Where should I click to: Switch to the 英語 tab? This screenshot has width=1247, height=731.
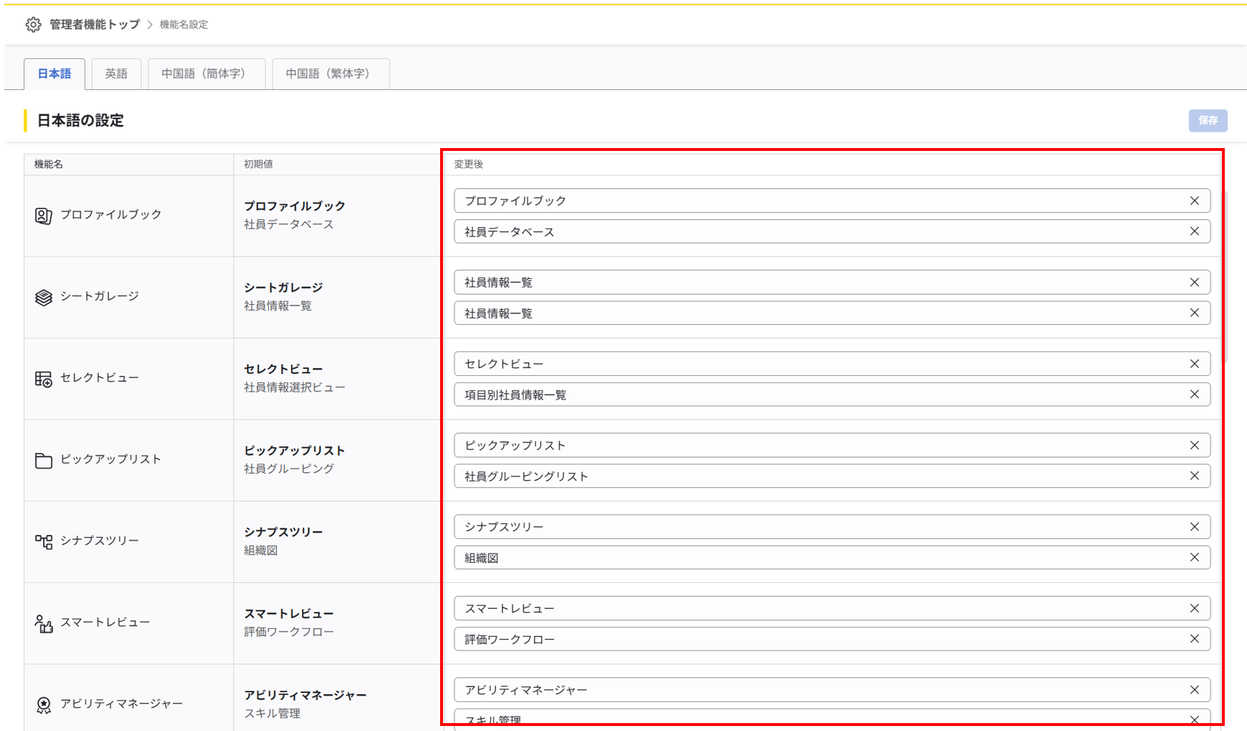pos(116,74)
